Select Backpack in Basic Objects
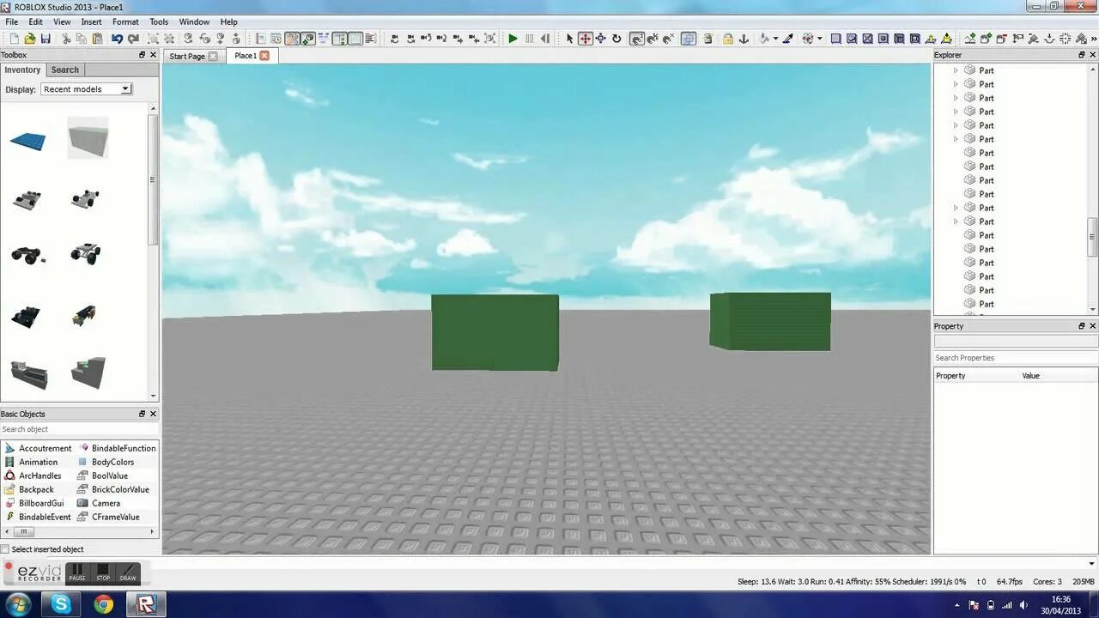Screen dimensions: 1099x618 (29, 489)
